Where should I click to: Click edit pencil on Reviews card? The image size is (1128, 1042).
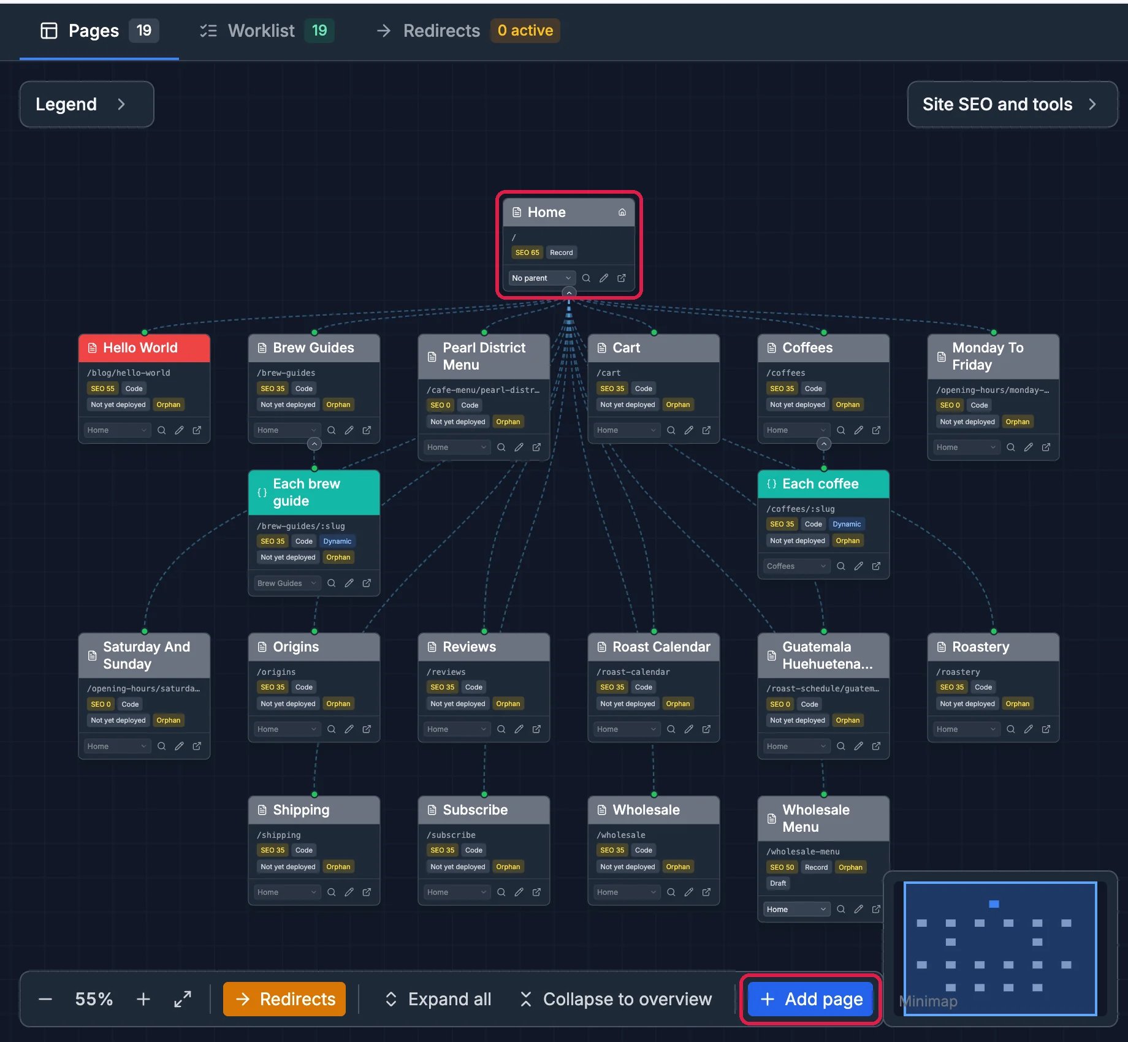519,729
